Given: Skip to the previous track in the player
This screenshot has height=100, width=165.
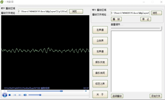Looking at the screenshot, I should click(x=15, y=95).
